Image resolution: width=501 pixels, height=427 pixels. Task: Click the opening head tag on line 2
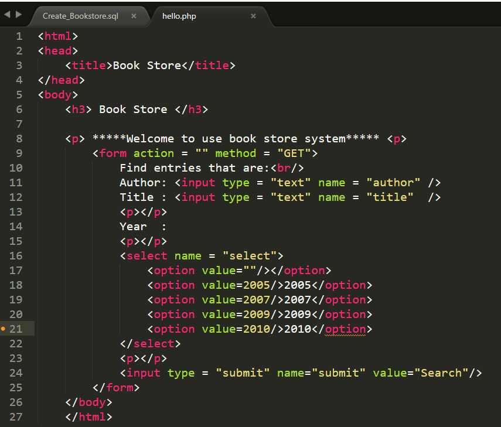pos(58,51)
